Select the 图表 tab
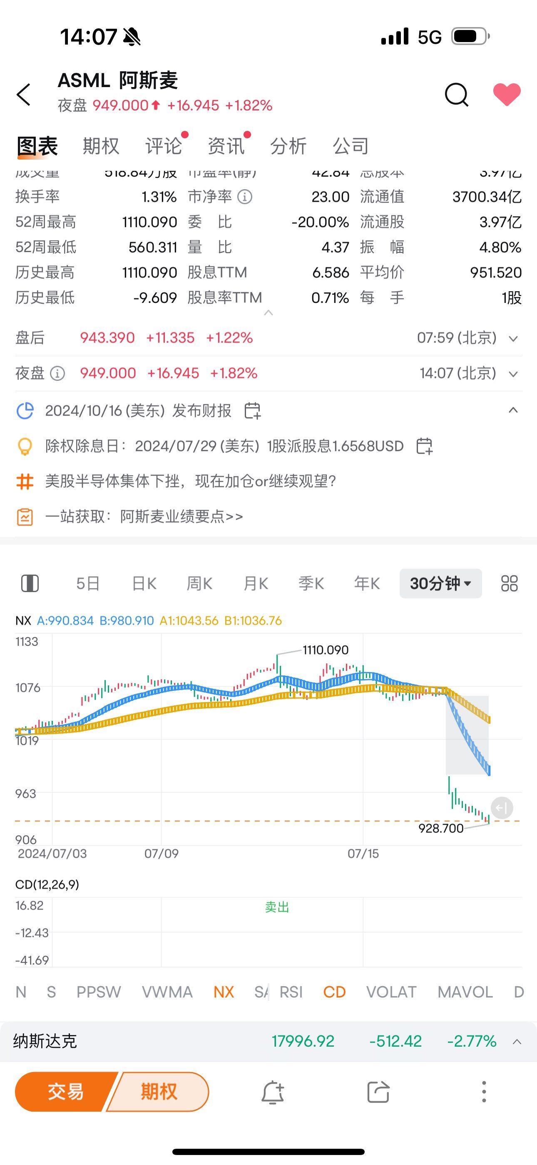Screen dimensions: 537x1165 [37, 146]
